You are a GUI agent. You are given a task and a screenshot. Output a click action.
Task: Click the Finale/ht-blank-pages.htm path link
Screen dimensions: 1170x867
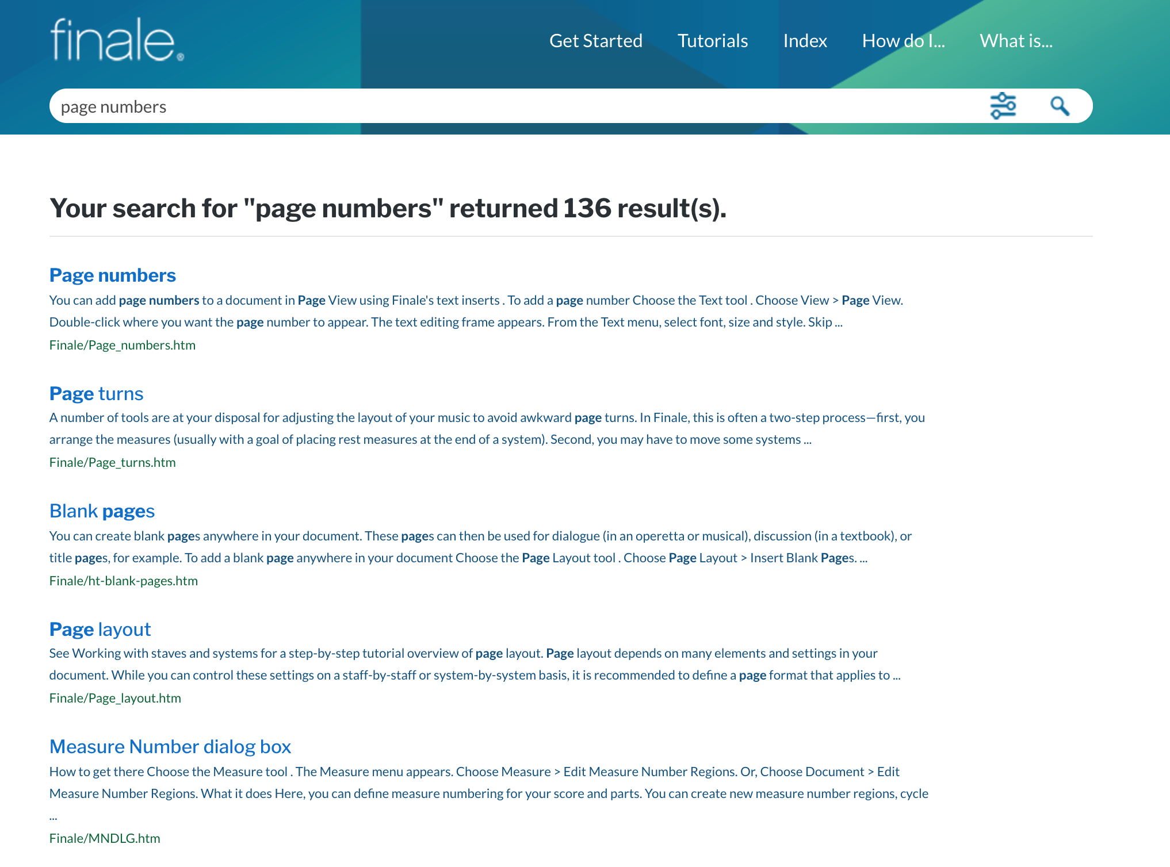(124, 581)
